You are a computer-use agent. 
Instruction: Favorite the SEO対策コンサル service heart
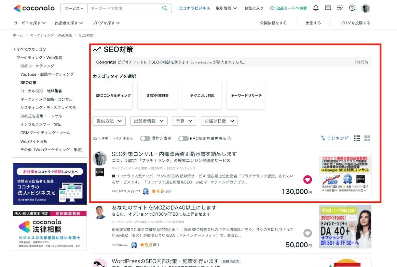point(308,179)
